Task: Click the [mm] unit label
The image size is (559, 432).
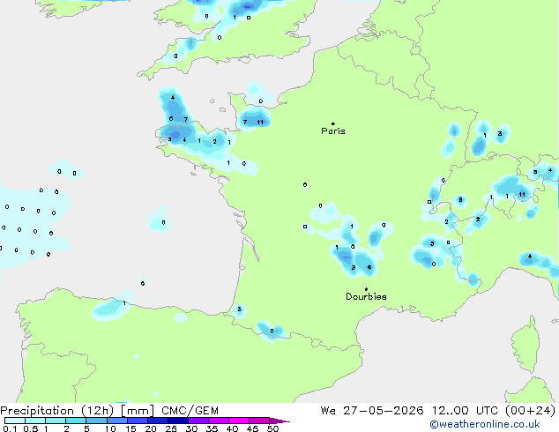Action: [138, 411]
